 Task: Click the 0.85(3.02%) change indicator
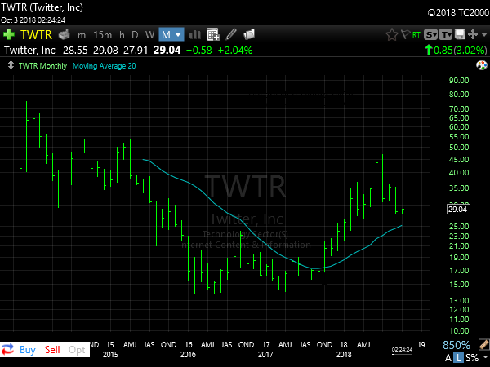point(456,51)
